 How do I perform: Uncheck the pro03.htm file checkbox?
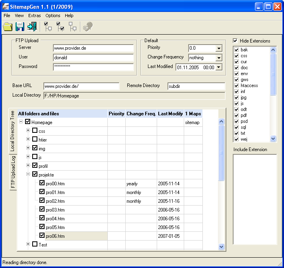pos(42,209)
